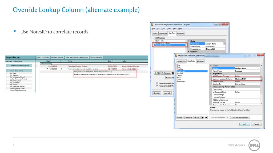Viewport: 273px width, 153px height.
Task: Click Add button under Field Mappings
Action: click(x=157, y=73)
